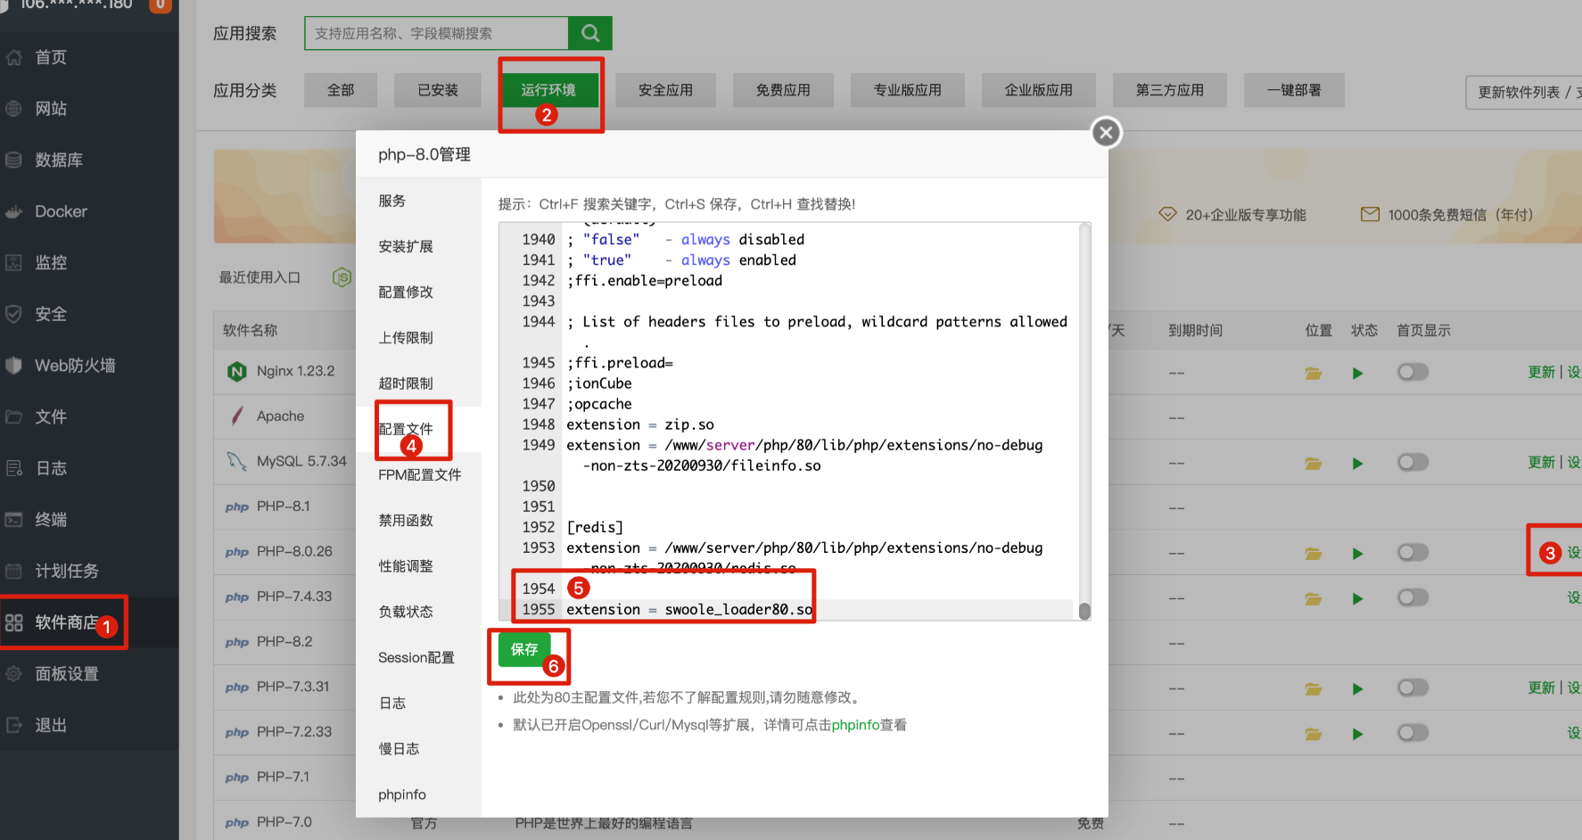Switch to the 已安装 category tab
Screen dimensions: 1582x840
point(438,90)
